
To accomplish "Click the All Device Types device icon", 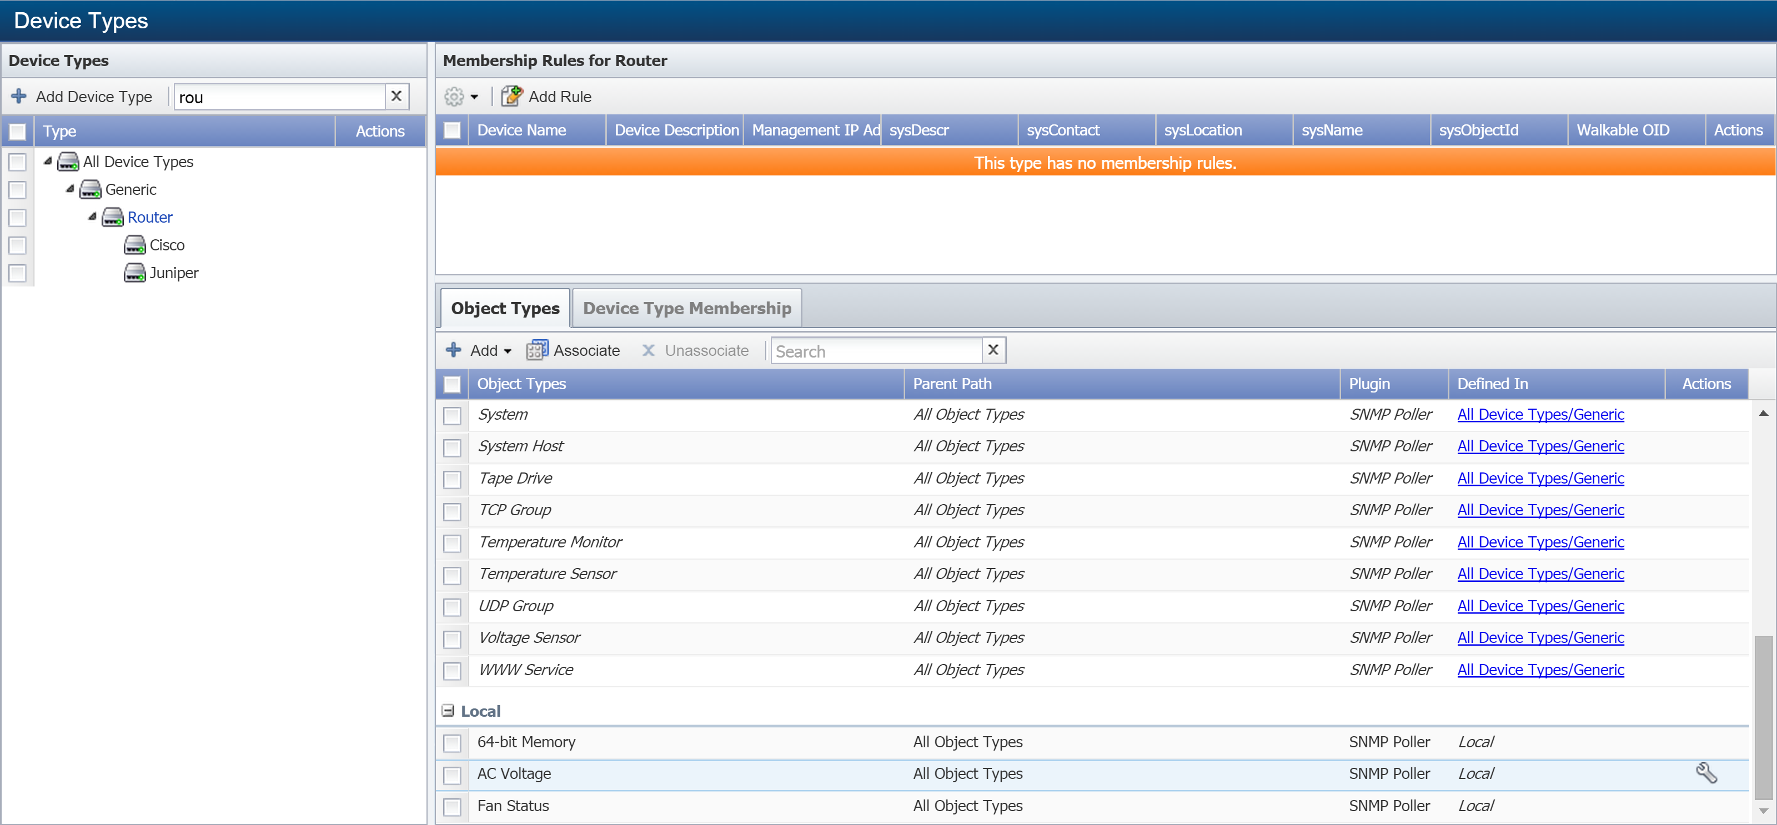I will pos(68,162).
